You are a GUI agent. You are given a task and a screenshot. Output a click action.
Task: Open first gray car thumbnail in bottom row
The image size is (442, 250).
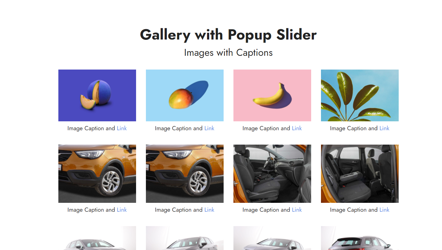coord(97,238)
